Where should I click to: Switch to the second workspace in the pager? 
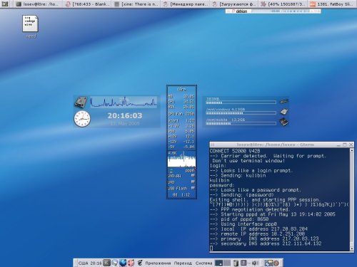click(227, 263)
